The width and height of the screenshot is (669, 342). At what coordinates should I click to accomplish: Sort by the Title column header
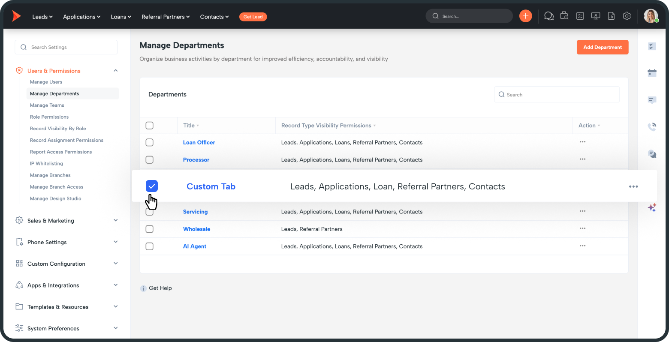(191, 125)
